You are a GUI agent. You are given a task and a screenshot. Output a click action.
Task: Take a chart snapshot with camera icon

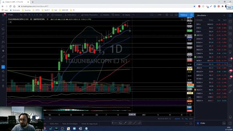click(x=176, y=15)
